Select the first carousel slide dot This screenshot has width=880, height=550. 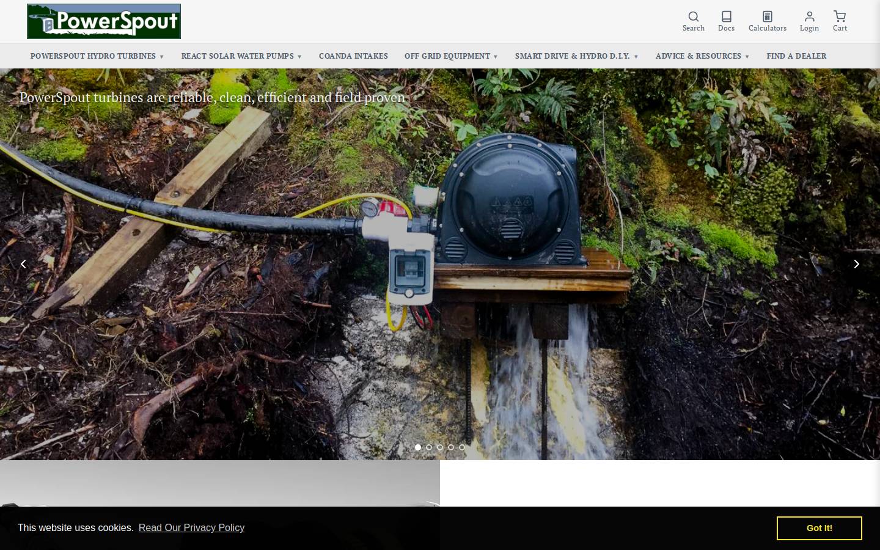click(x=418, y=447)
